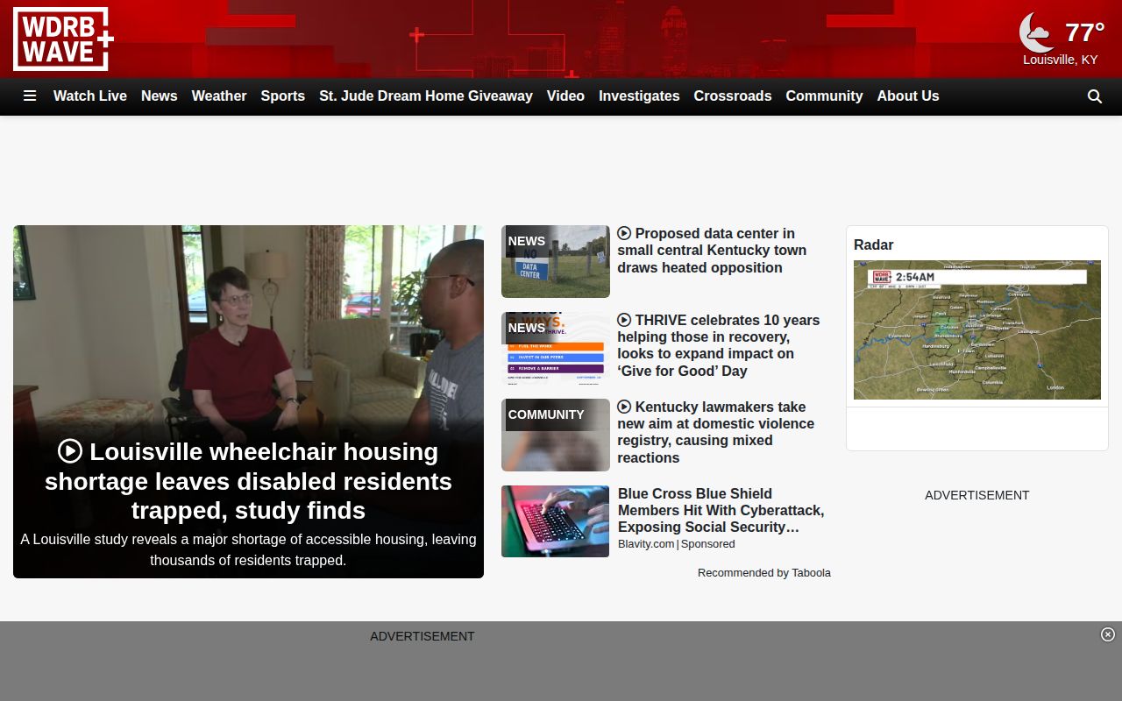Open Watch Live in navigation
Image resolution: width=1122 pixels, height=701 pixels.
pos(90,96)
